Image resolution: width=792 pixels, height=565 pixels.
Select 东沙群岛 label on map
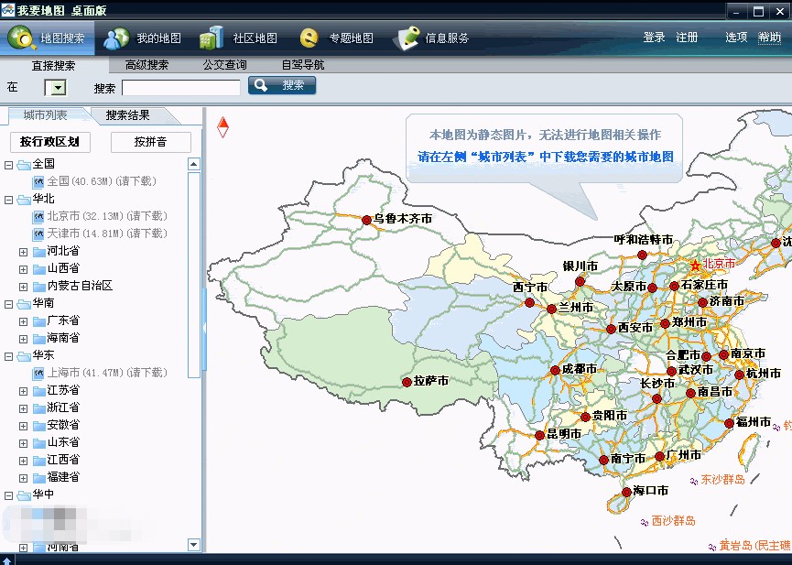[722, 480]
